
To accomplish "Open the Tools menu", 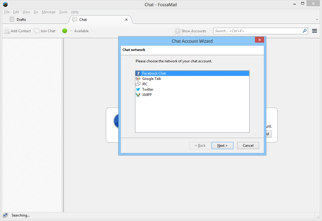I will click(63, 12).
